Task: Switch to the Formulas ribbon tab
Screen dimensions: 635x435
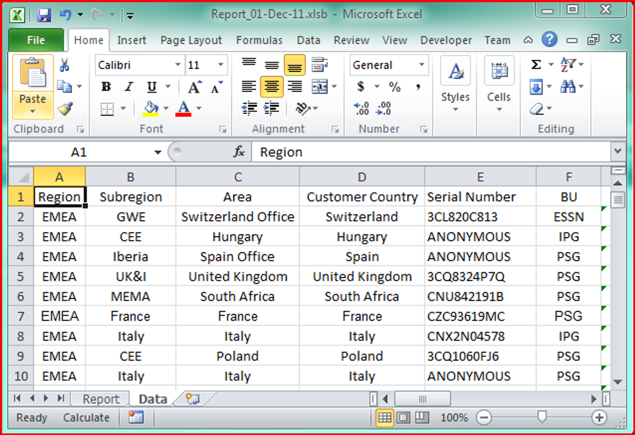Action: (259, 40)
